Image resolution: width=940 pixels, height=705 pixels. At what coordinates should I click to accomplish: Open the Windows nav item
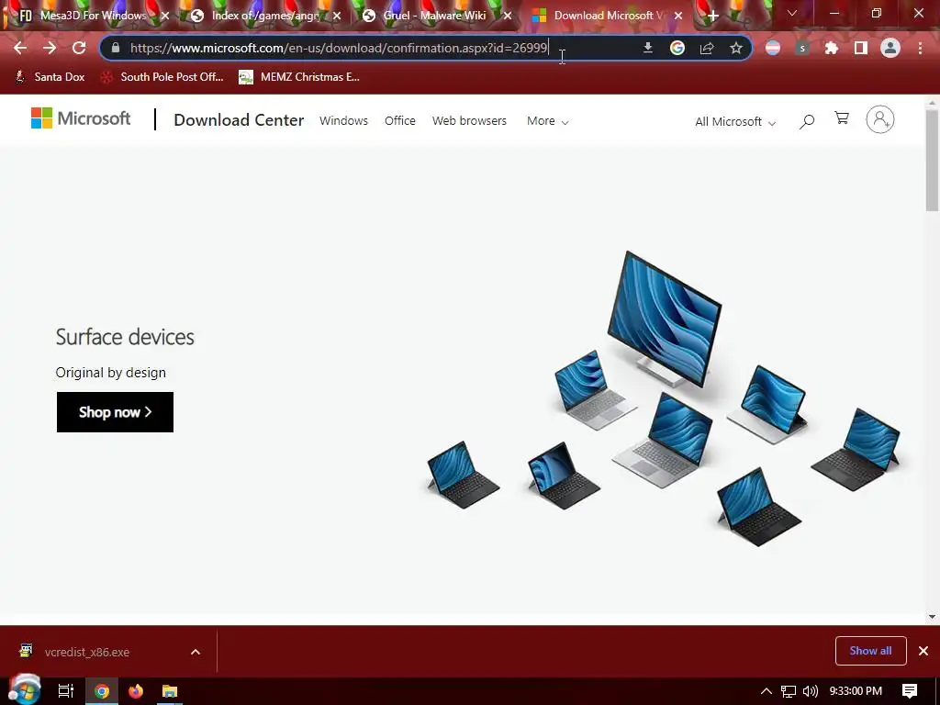tap(343, 120)
